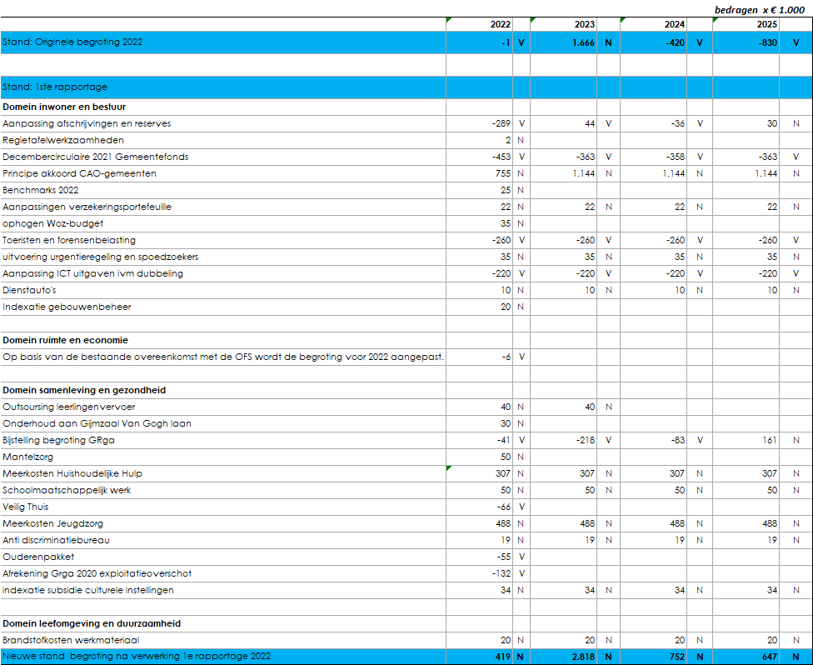Click the 'Outsoursing leerlingenvervoer' label
Image resolution: width=813 pixels, height=665 pixels.
coord(69,407)
